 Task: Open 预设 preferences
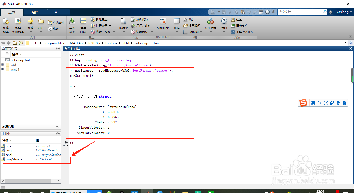tap(189, 19)
